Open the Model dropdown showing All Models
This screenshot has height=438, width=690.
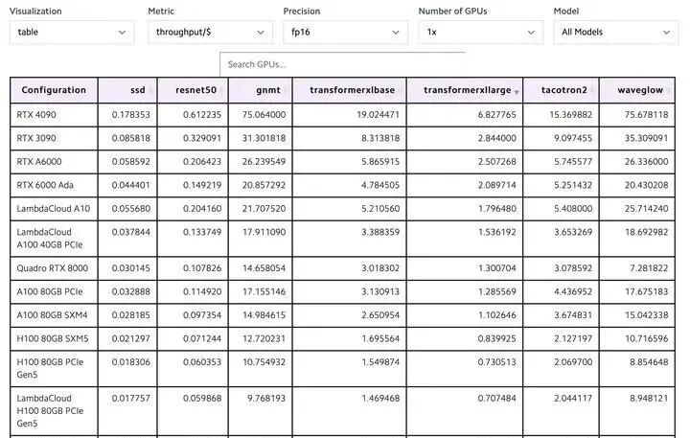coord(615,33)
